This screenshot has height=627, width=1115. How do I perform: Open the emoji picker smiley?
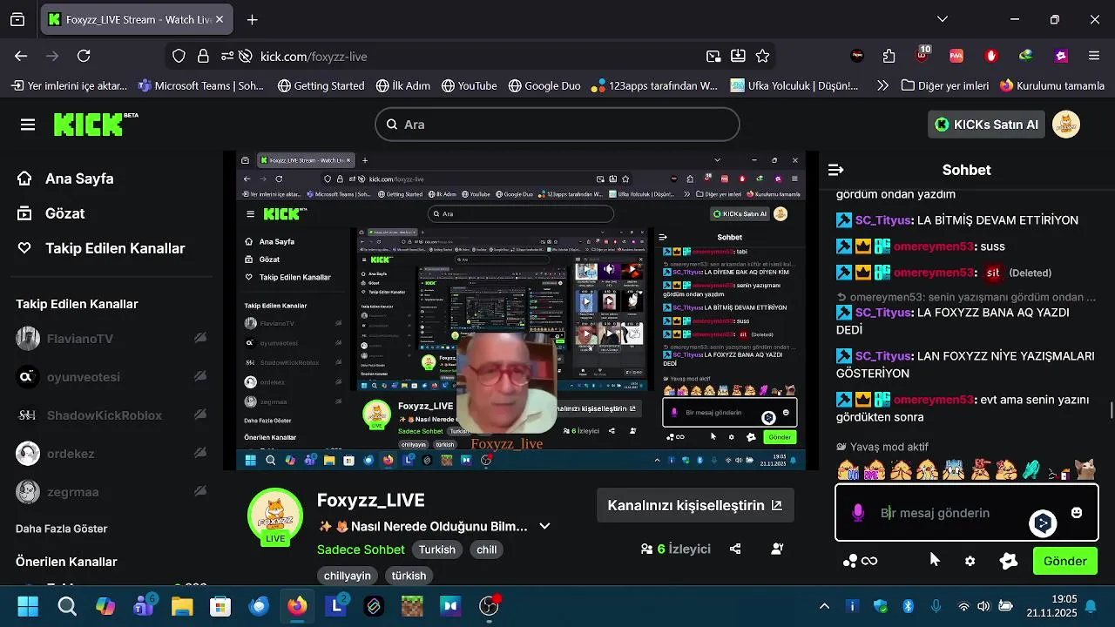click(1077, 513)
